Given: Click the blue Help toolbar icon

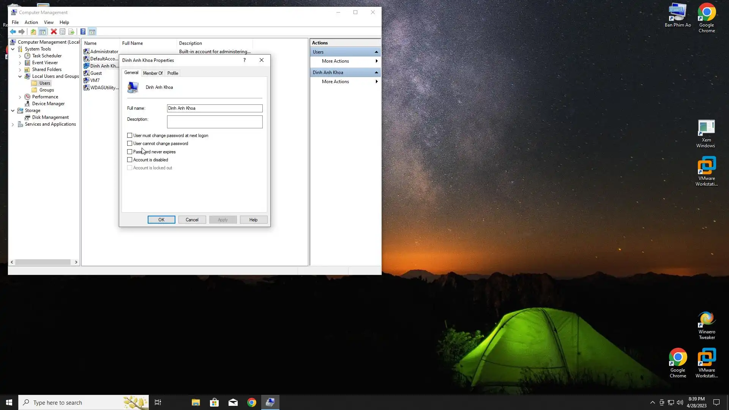Looking at the screenshot, I should 83,32.
